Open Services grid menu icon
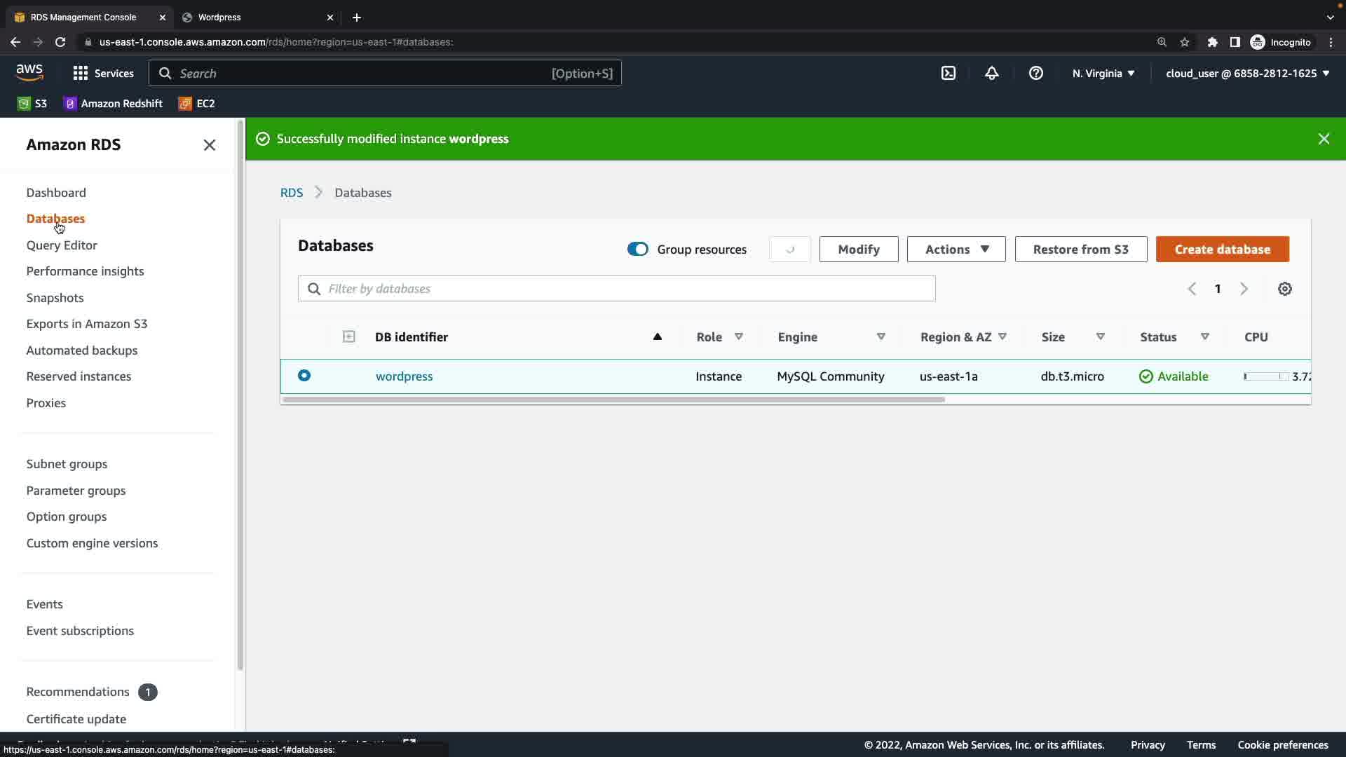The image size is (1346, 757). tap(81, 73)
